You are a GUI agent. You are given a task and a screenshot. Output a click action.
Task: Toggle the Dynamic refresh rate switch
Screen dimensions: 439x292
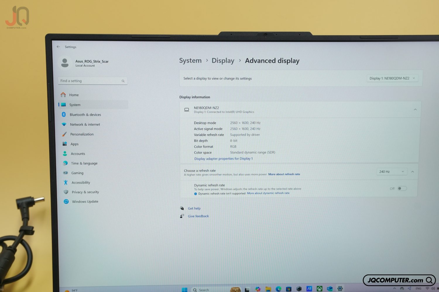coord(402,188)
